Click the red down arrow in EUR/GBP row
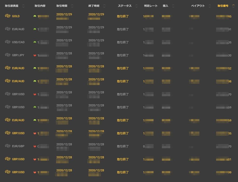The image size is (238, 182). 35,146
